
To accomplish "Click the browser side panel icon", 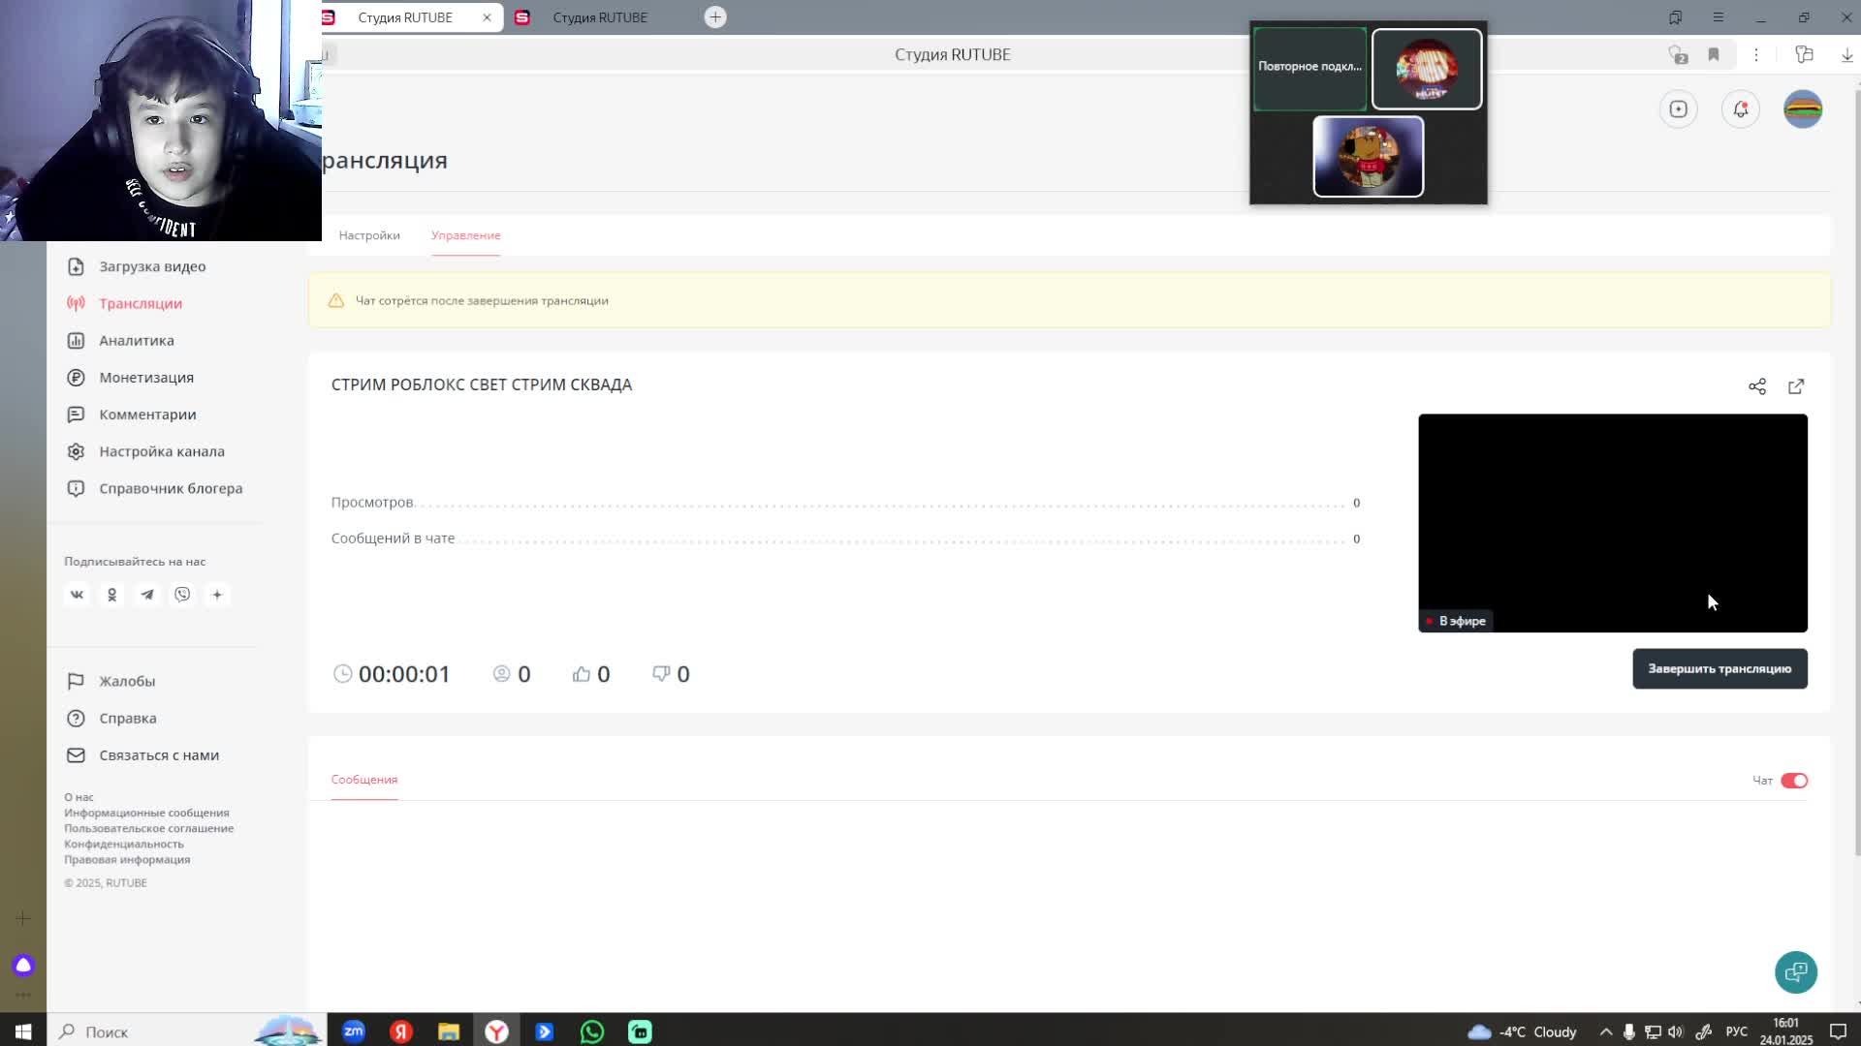I will (x=1804, y=55).
